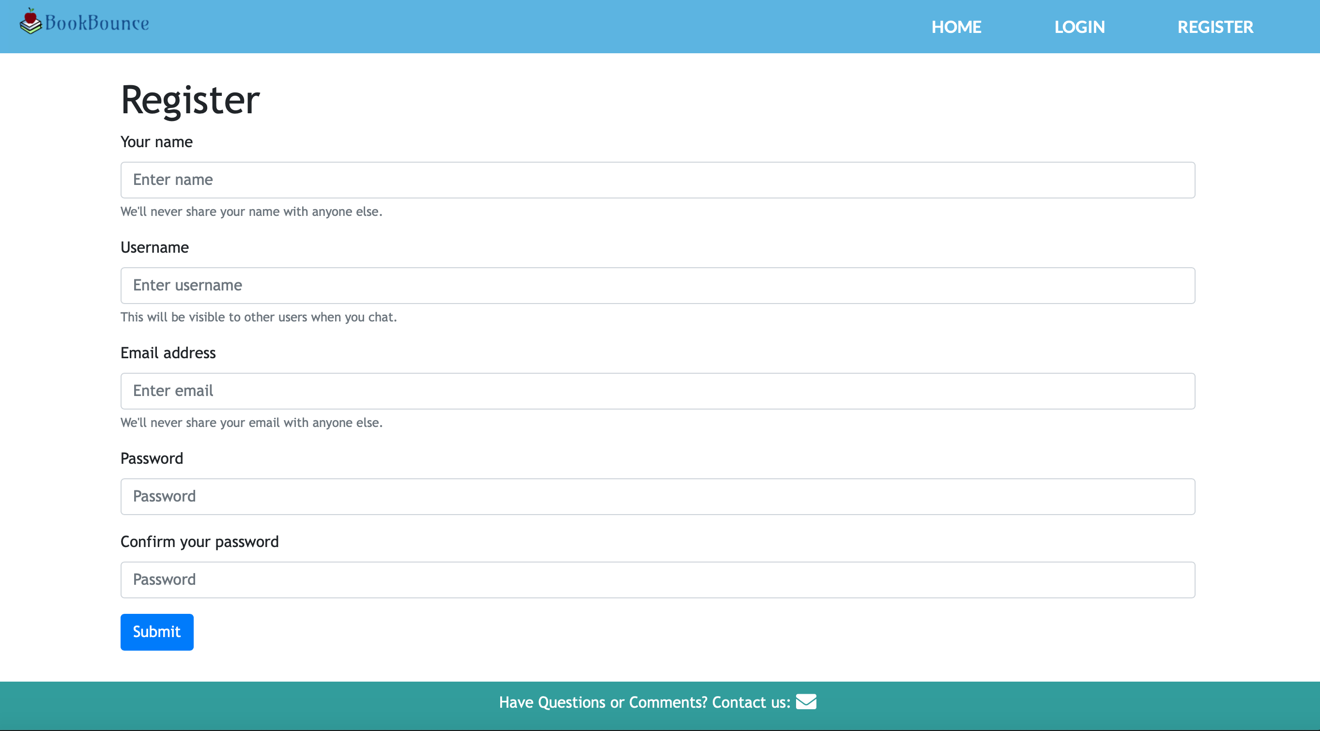Open the HOME navigation item

pos(956,27)
